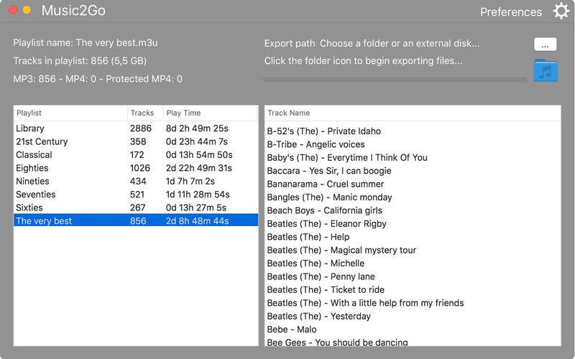Select the Nineties playlist
The width and height of the screenshot is (575, 359).
click(x=136, y=182)
